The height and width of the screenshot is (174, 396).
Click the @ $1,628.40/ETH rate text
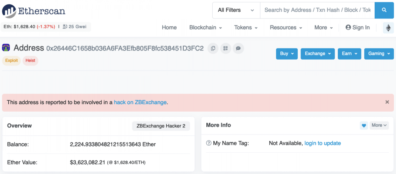pyautogui.click(x=126, y=163)
